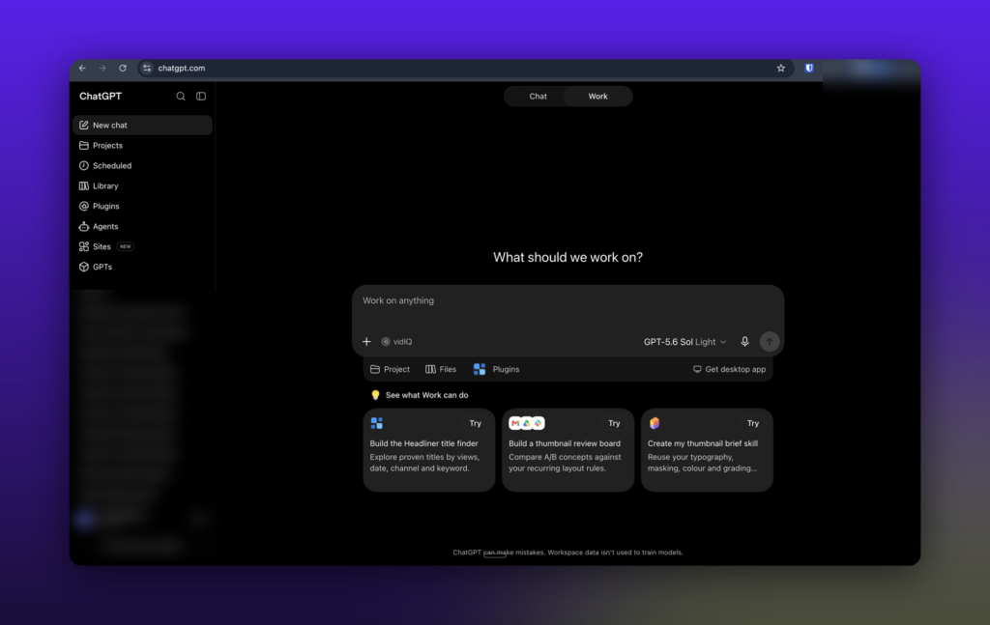The image size is (990, 625).
Task: Click the Project button below composer
Action: 390,369
